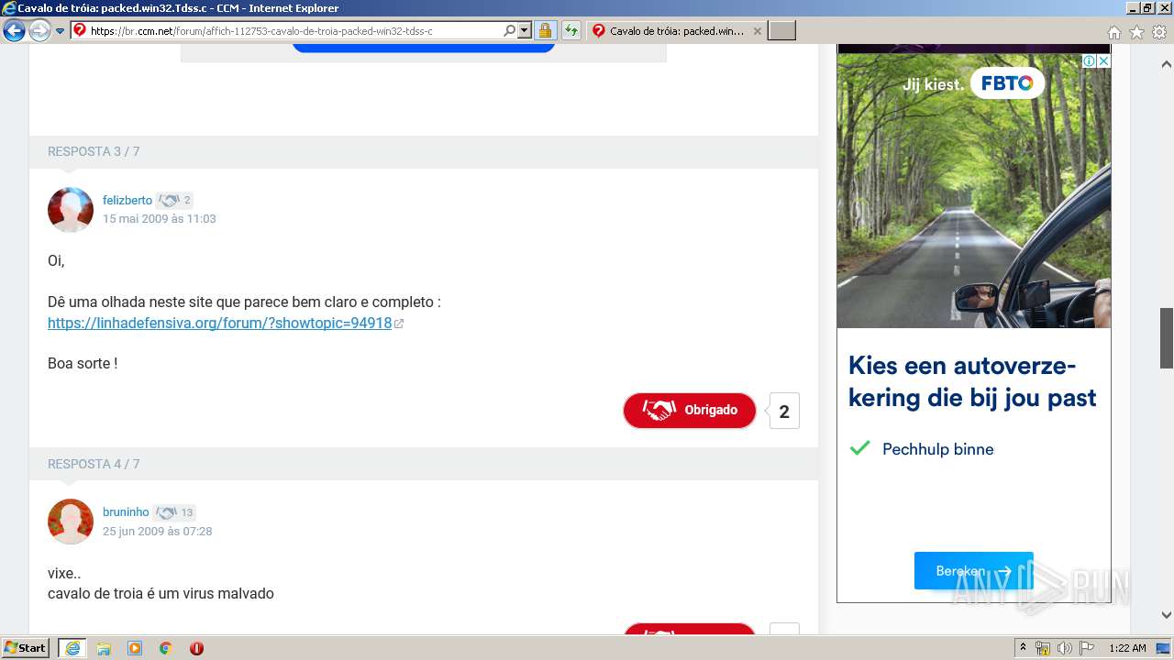The width and height of the screenshot is (1174, 660).
Task: Open felizberto's profile link
Action: pos(127,200)
